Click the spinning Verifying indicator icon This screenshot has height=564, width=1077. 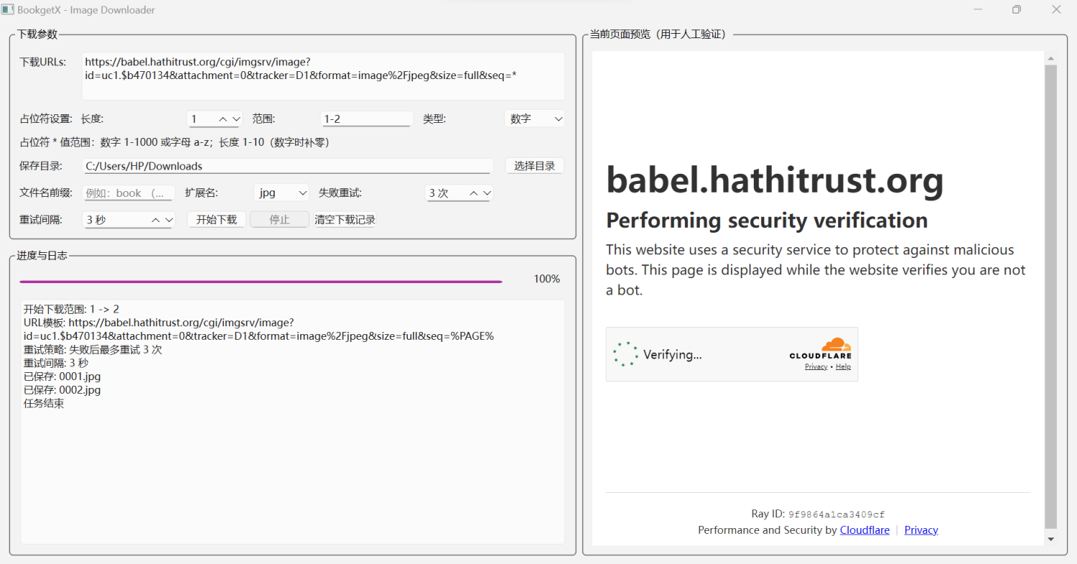[x=625, y=354]
